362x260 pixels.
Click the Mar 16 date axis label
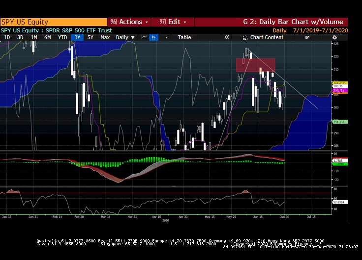(x=106, y=217)
